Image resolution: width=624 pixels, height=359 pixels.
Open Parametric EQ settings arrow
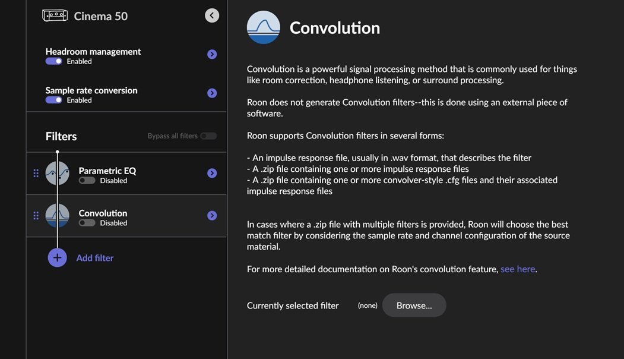tap(212, 173)
